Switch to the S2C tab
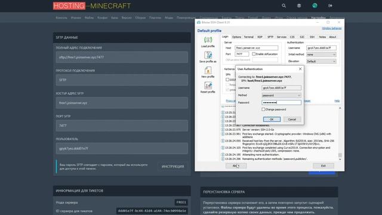Image resolution: width=382 pixels, height=215 pixels. pos(302,37)
